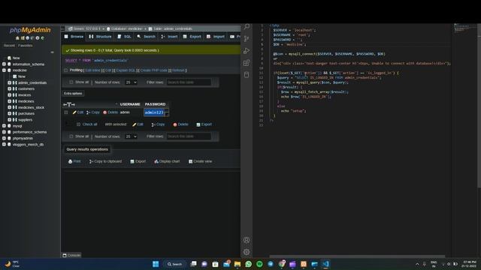
Task: Open the Browse tab
Action: [74, 37]
